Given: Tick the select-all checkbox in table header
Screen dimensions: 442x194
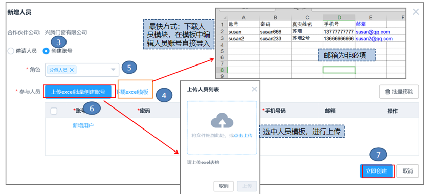Looking at the screenshot, I should [x=54, y=111].
